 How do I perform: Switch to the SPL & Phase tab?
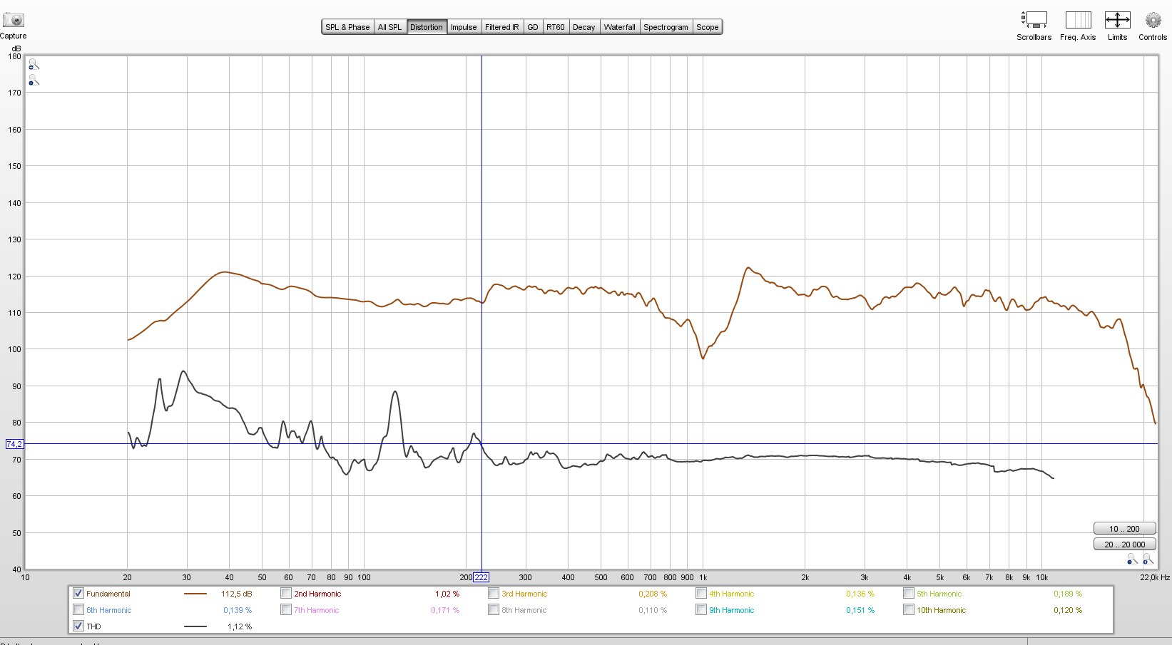pos(347,27)
